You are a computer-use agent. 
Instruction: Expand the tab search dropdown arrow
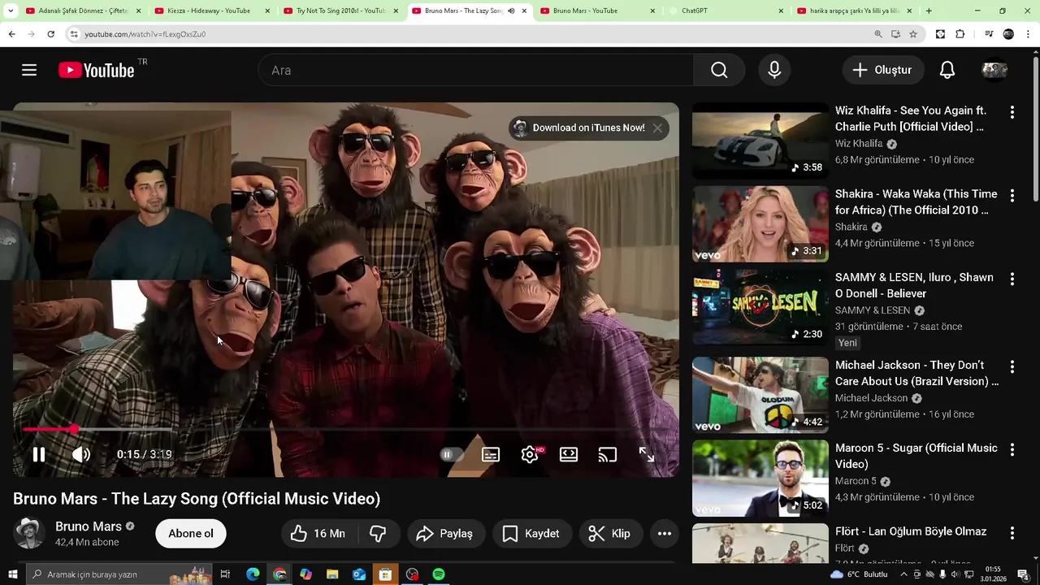(x=11, y=11)
